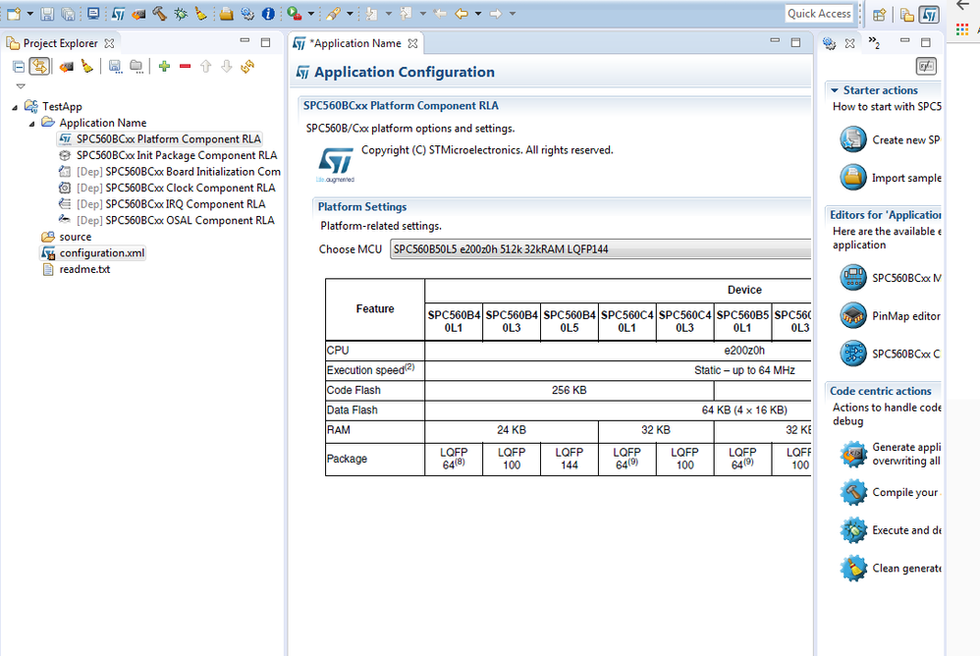The width and height of the screenshot is (980, 656).
Task: Click the yellow refresh arrows icon in Project Explorer
Action: point(247,66)
